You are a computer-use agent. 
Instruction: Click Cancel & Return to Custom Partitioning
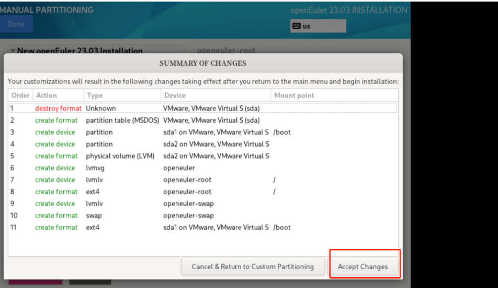tap(253, 267)
